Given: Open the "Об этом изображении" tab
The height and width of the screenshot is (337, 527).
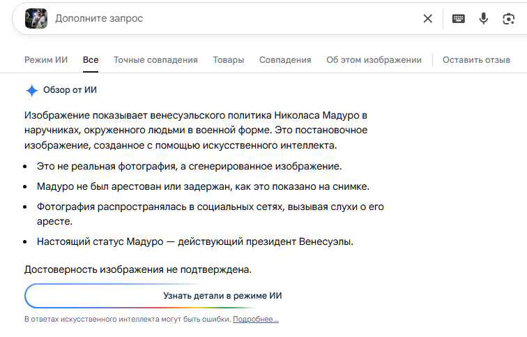Looking at the screenshot, I should (374, 60).
